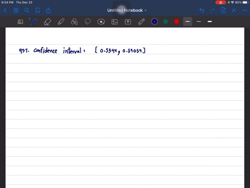The width and height of the screenshot is (250, 188).
Task: Tap the handwritten interval values in brackets
Action: coord(120,51)
